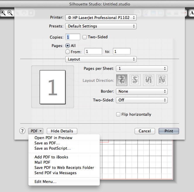Screen dimensions: 194x192
Task: Click the Copies input field
Action: pyautogui.click(x=73, y=37)
